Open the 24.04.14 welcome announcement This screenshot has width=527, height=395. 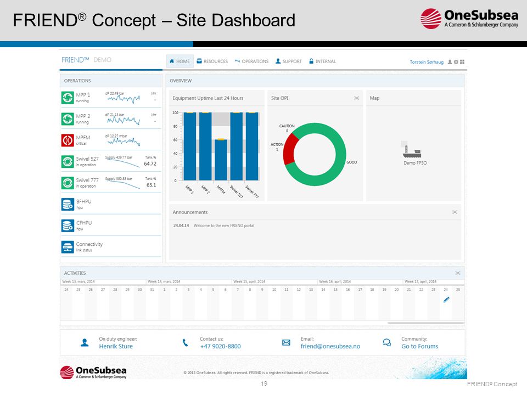pyautogui.click(x=214, y=225)
